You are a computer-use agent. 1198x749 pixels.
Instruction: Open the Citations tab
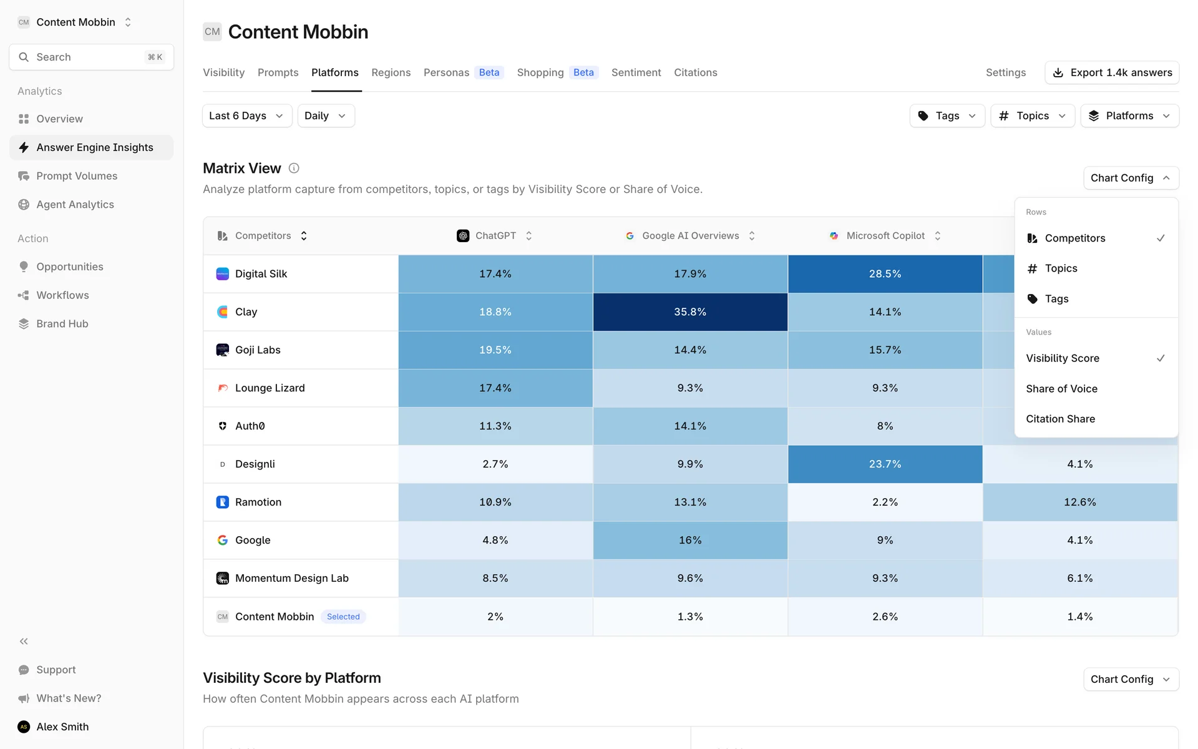click(695, 72)
